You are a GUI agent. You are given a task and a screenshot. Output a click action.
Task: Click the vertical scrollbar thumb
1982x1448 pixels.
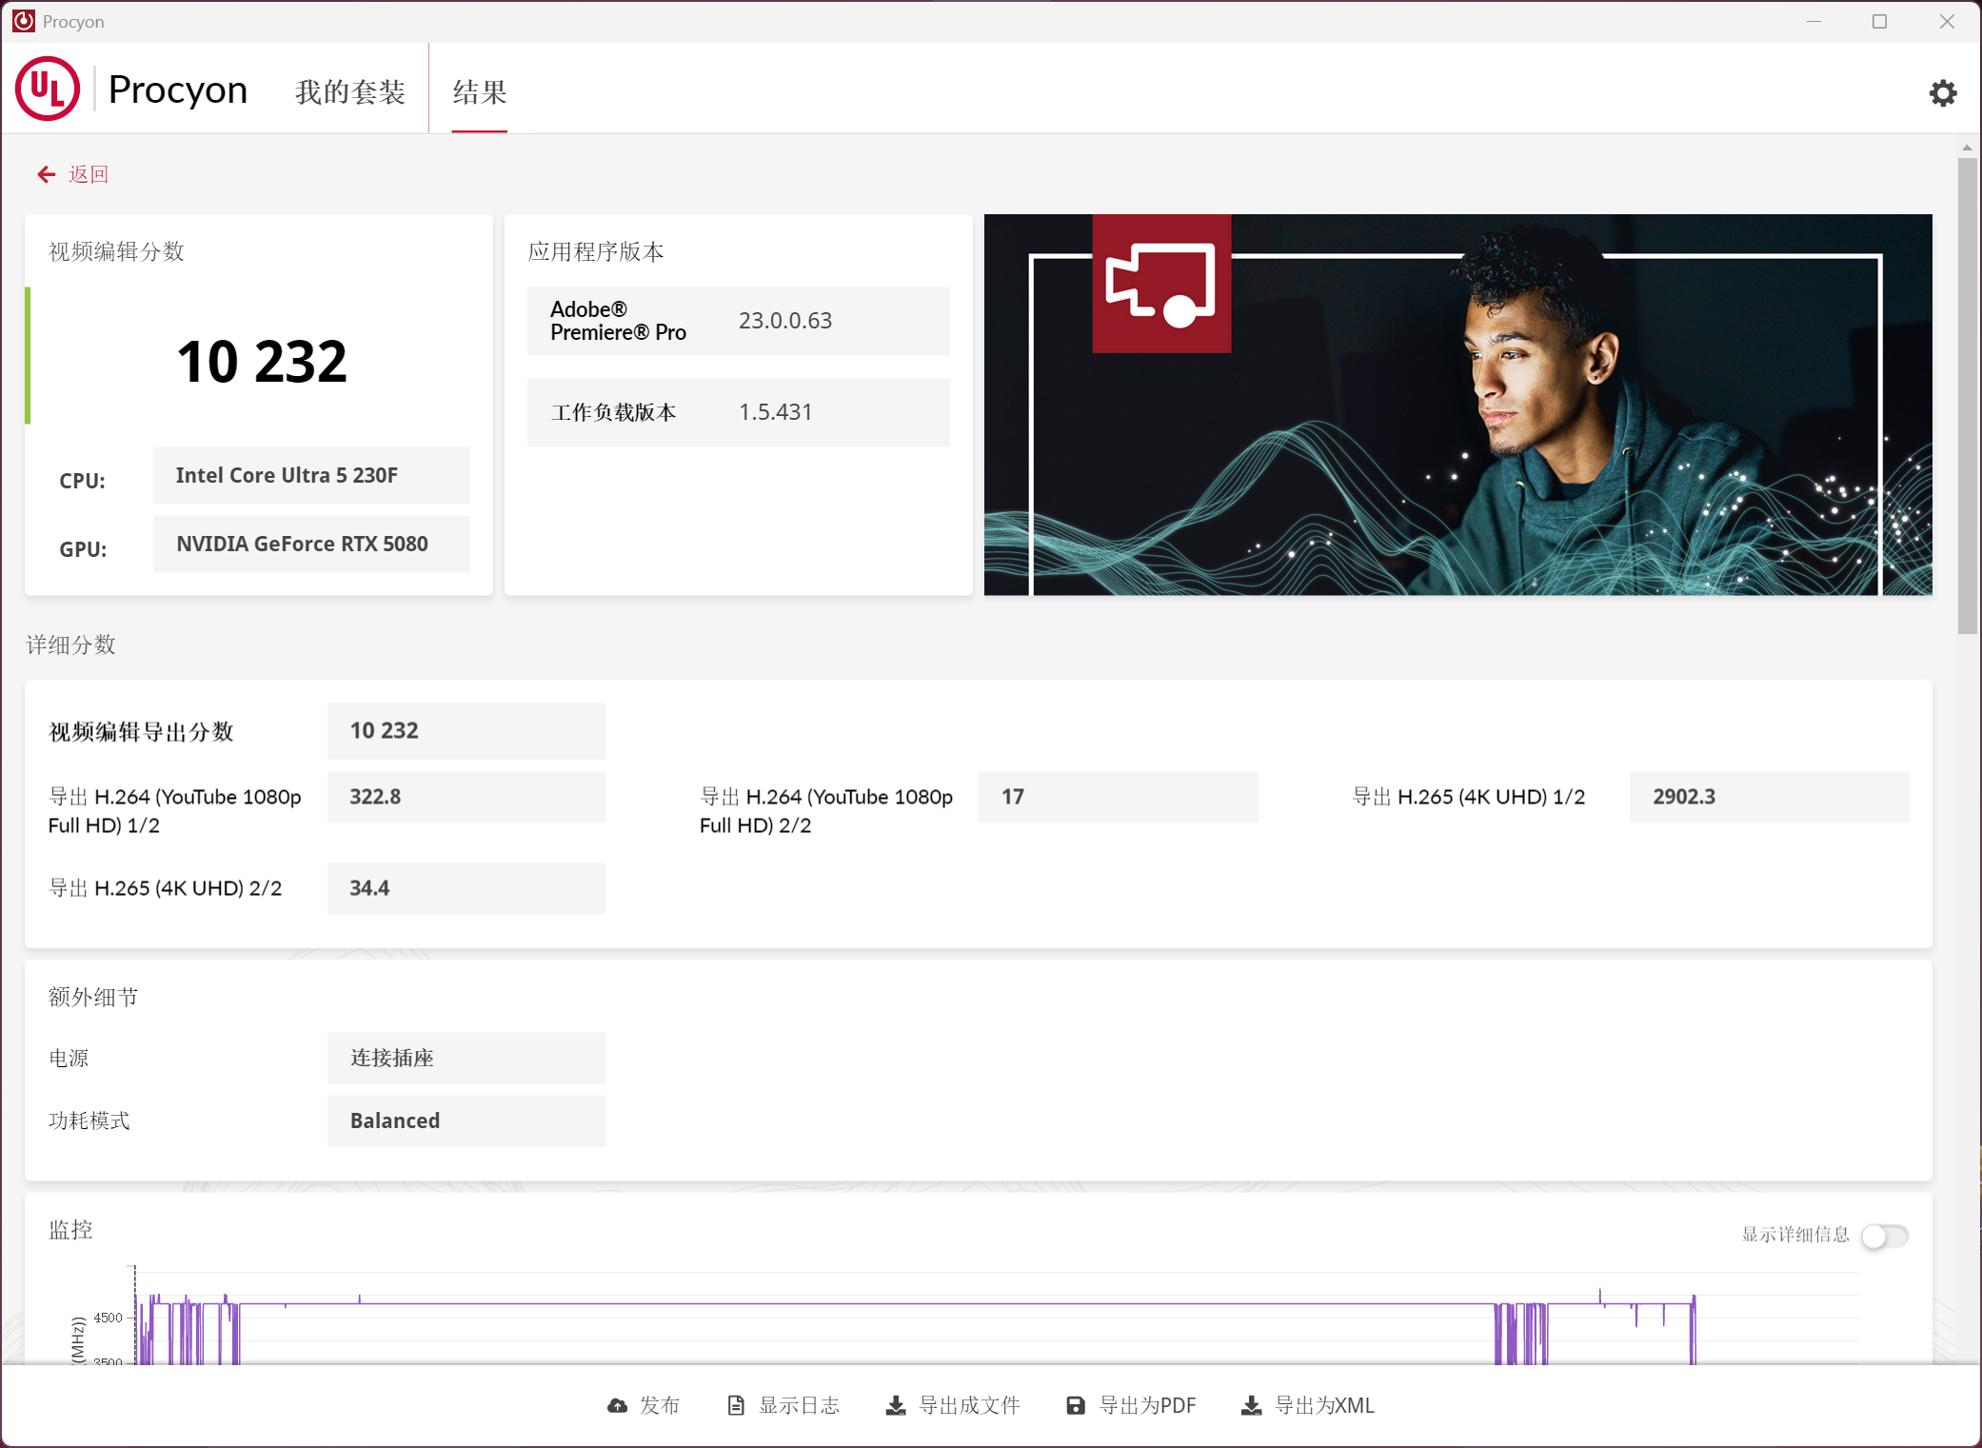click(x=1967, y=395)
